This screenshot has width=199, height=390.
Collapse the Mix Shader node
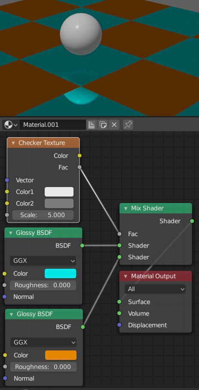click(126, 208)
